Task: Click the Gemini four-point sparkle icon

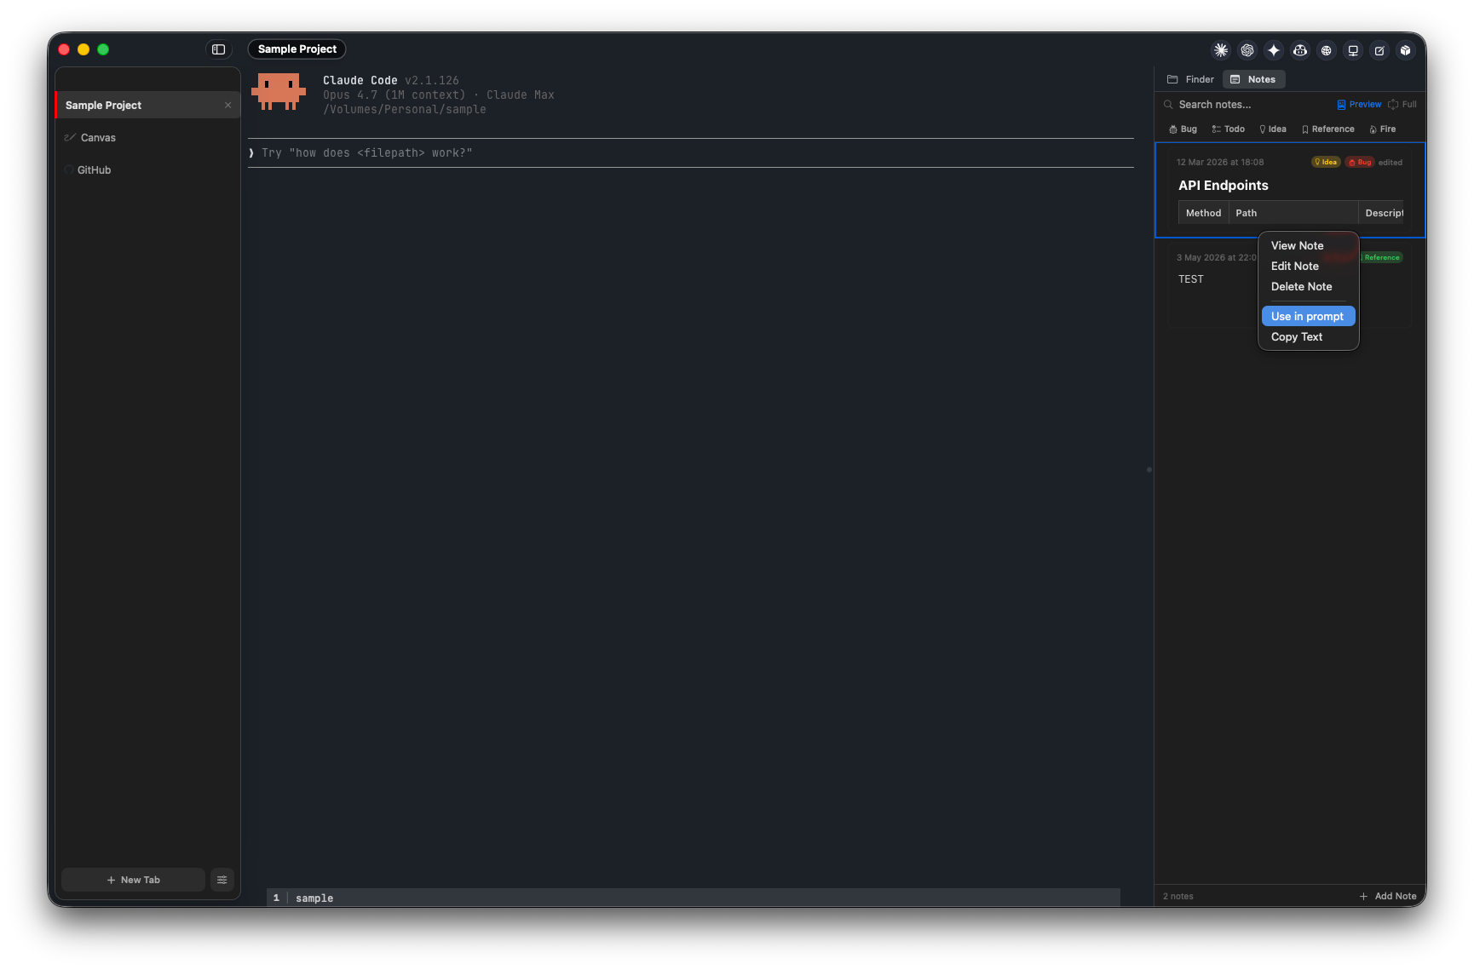Action: [x=1274, y=50]
